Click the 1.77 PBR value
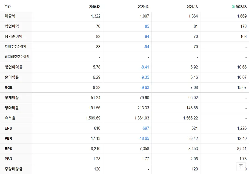249x174 pixels. click(x=145, y=159)
